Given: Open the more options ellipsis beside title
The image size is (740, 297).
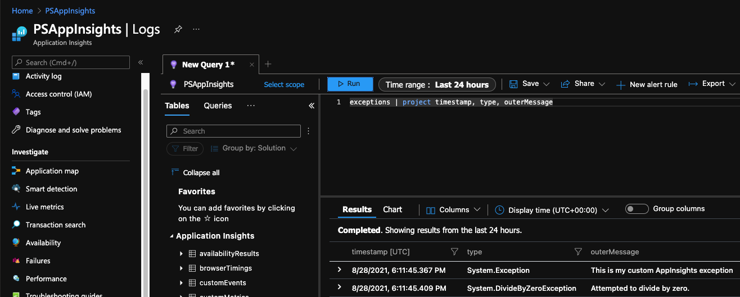Looking at the screenshot, I should pos(196,29).
